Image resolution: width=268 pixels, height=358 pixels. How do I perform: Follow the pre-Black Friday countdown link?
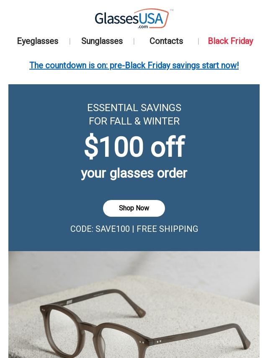click(x=134, y=65)
